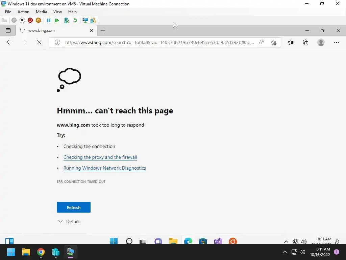The height and width of the screenshot is (260, 346).
Task: Open the View menu
Action: pos(57,12)
